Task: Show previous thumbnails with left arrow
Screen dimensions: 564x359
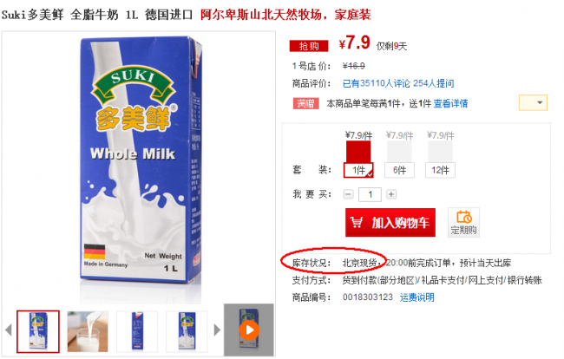Action: pos(9,330)
